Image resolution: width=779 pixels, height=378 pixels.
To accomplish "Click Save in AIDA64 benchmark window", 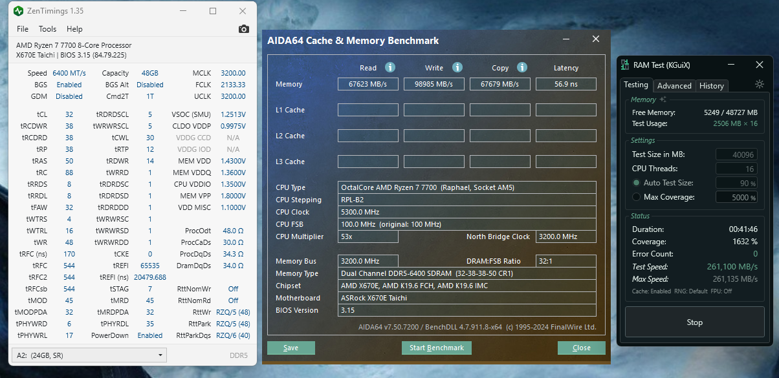I will coord(291,348).
